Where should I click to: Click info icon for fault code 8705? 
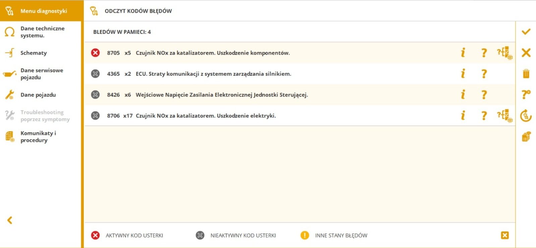click(463, 53)
